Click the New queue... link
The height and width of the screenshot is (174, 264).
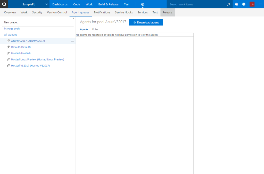(11, 22)
